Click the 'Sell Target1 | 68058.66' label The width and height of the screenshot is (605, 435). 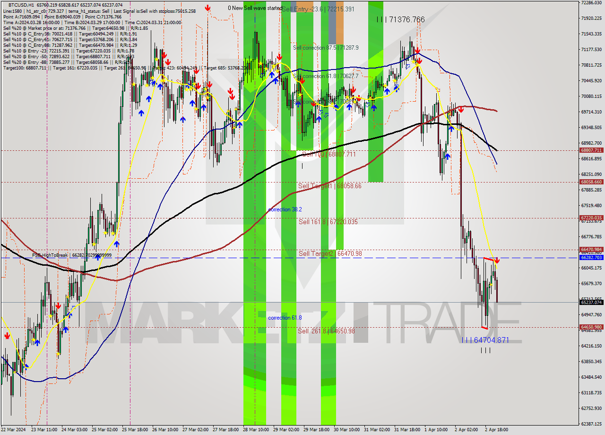[x=330, y=186]
